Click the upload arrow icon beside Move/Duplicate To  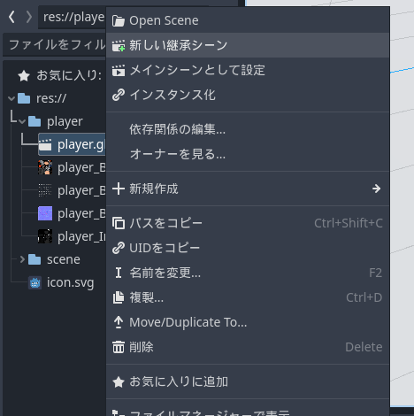[x=119, y=322]
